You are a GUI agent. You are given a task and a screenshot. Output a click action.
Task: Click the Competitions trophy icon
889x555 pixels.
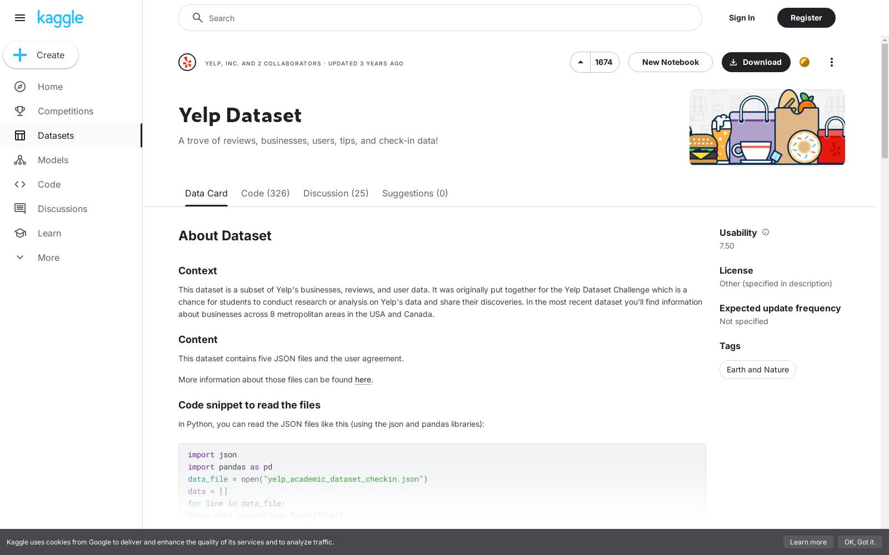(20, 111)
